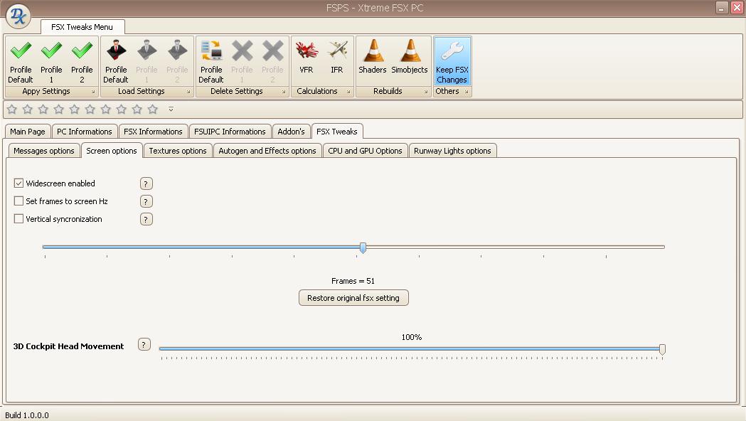The width and height of the screenshot is (746, 421).
Task: Enable Vertical syncronization checkbox
Action: (x=18, y=219)
